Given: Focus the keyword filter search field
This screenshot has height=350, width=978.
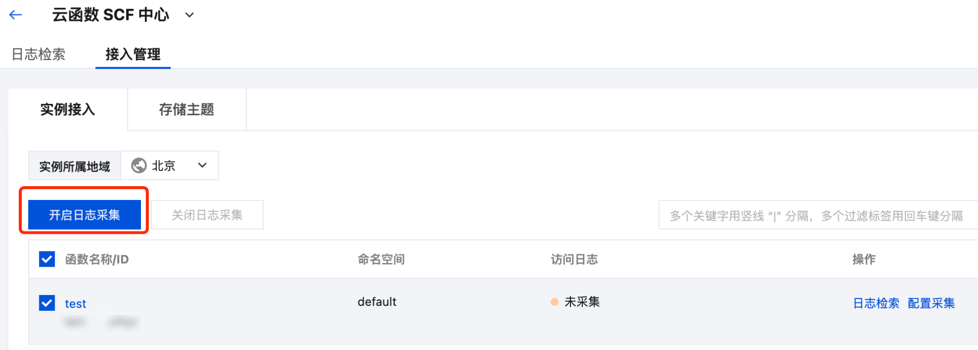Looking at the screenshot, I should pos(816,215).
